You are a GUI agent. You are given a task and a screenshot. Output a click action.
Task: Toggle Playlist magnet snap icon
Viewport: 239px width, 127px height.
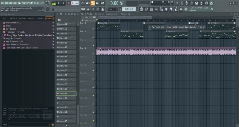tap(61, 14)
